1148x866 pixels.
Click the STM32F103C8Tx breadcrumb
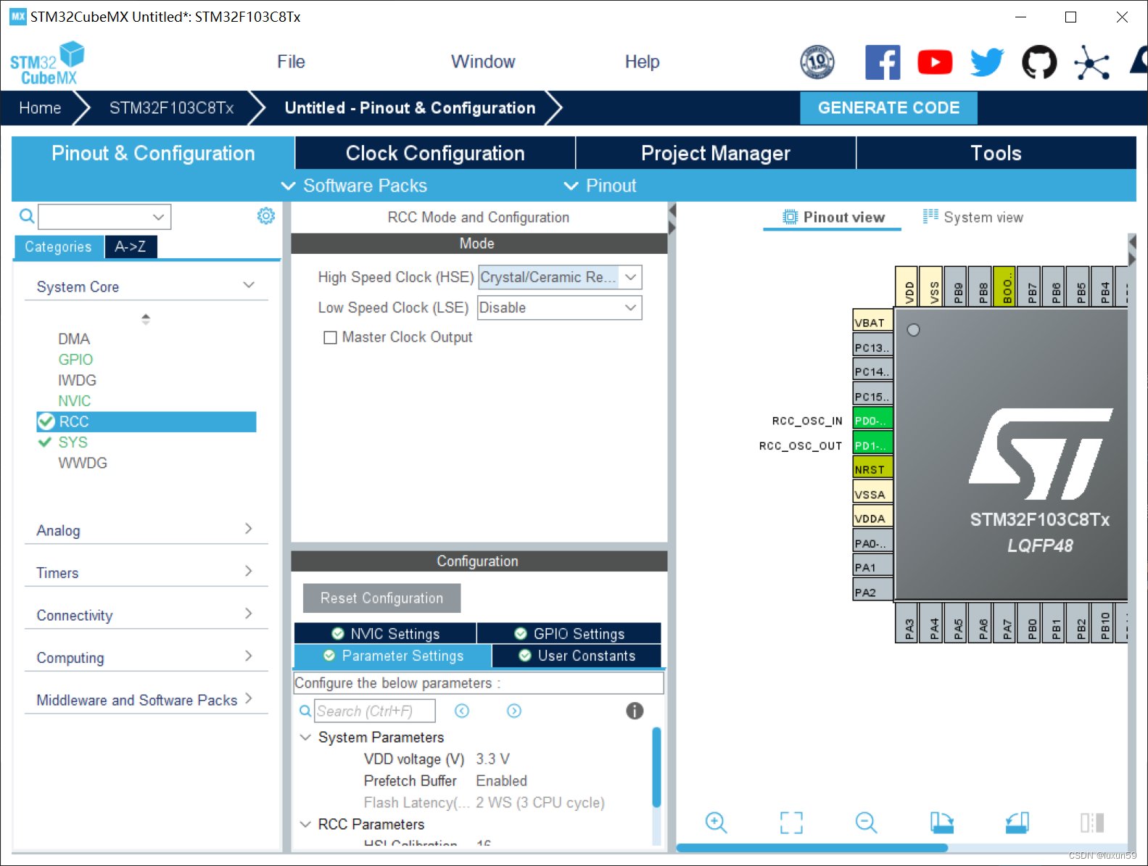pos(171,108)
